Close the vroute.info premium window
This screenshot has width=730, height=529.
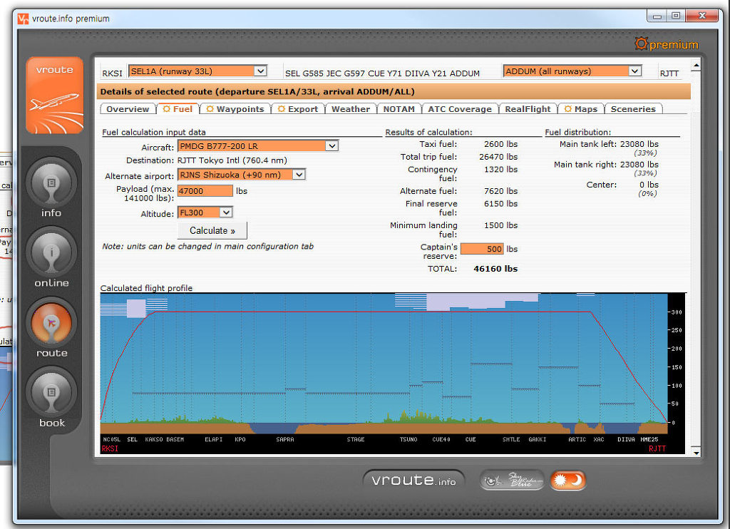(701, 16)
